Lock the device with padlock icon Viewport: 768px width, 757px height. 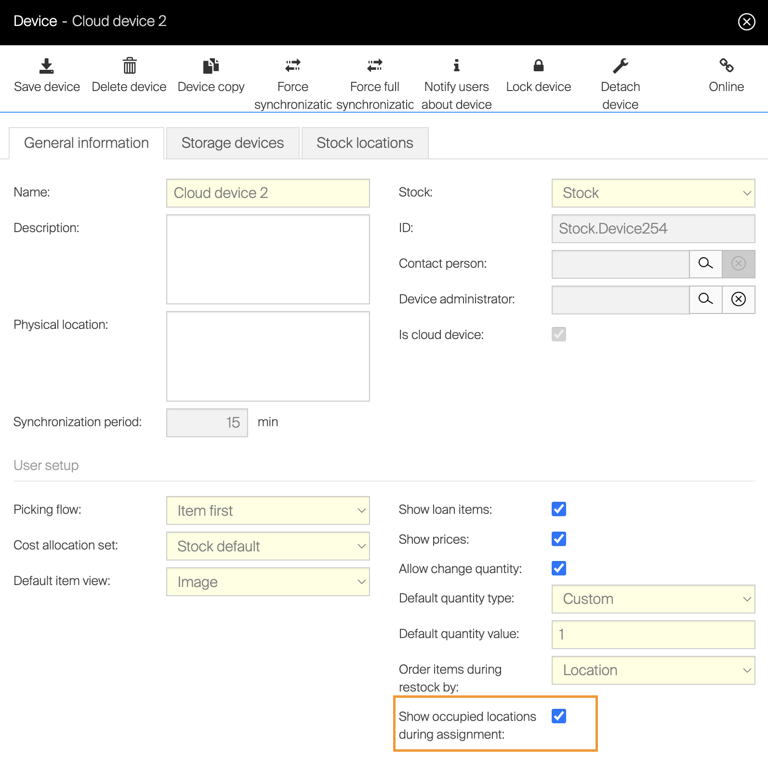(538, 65)
